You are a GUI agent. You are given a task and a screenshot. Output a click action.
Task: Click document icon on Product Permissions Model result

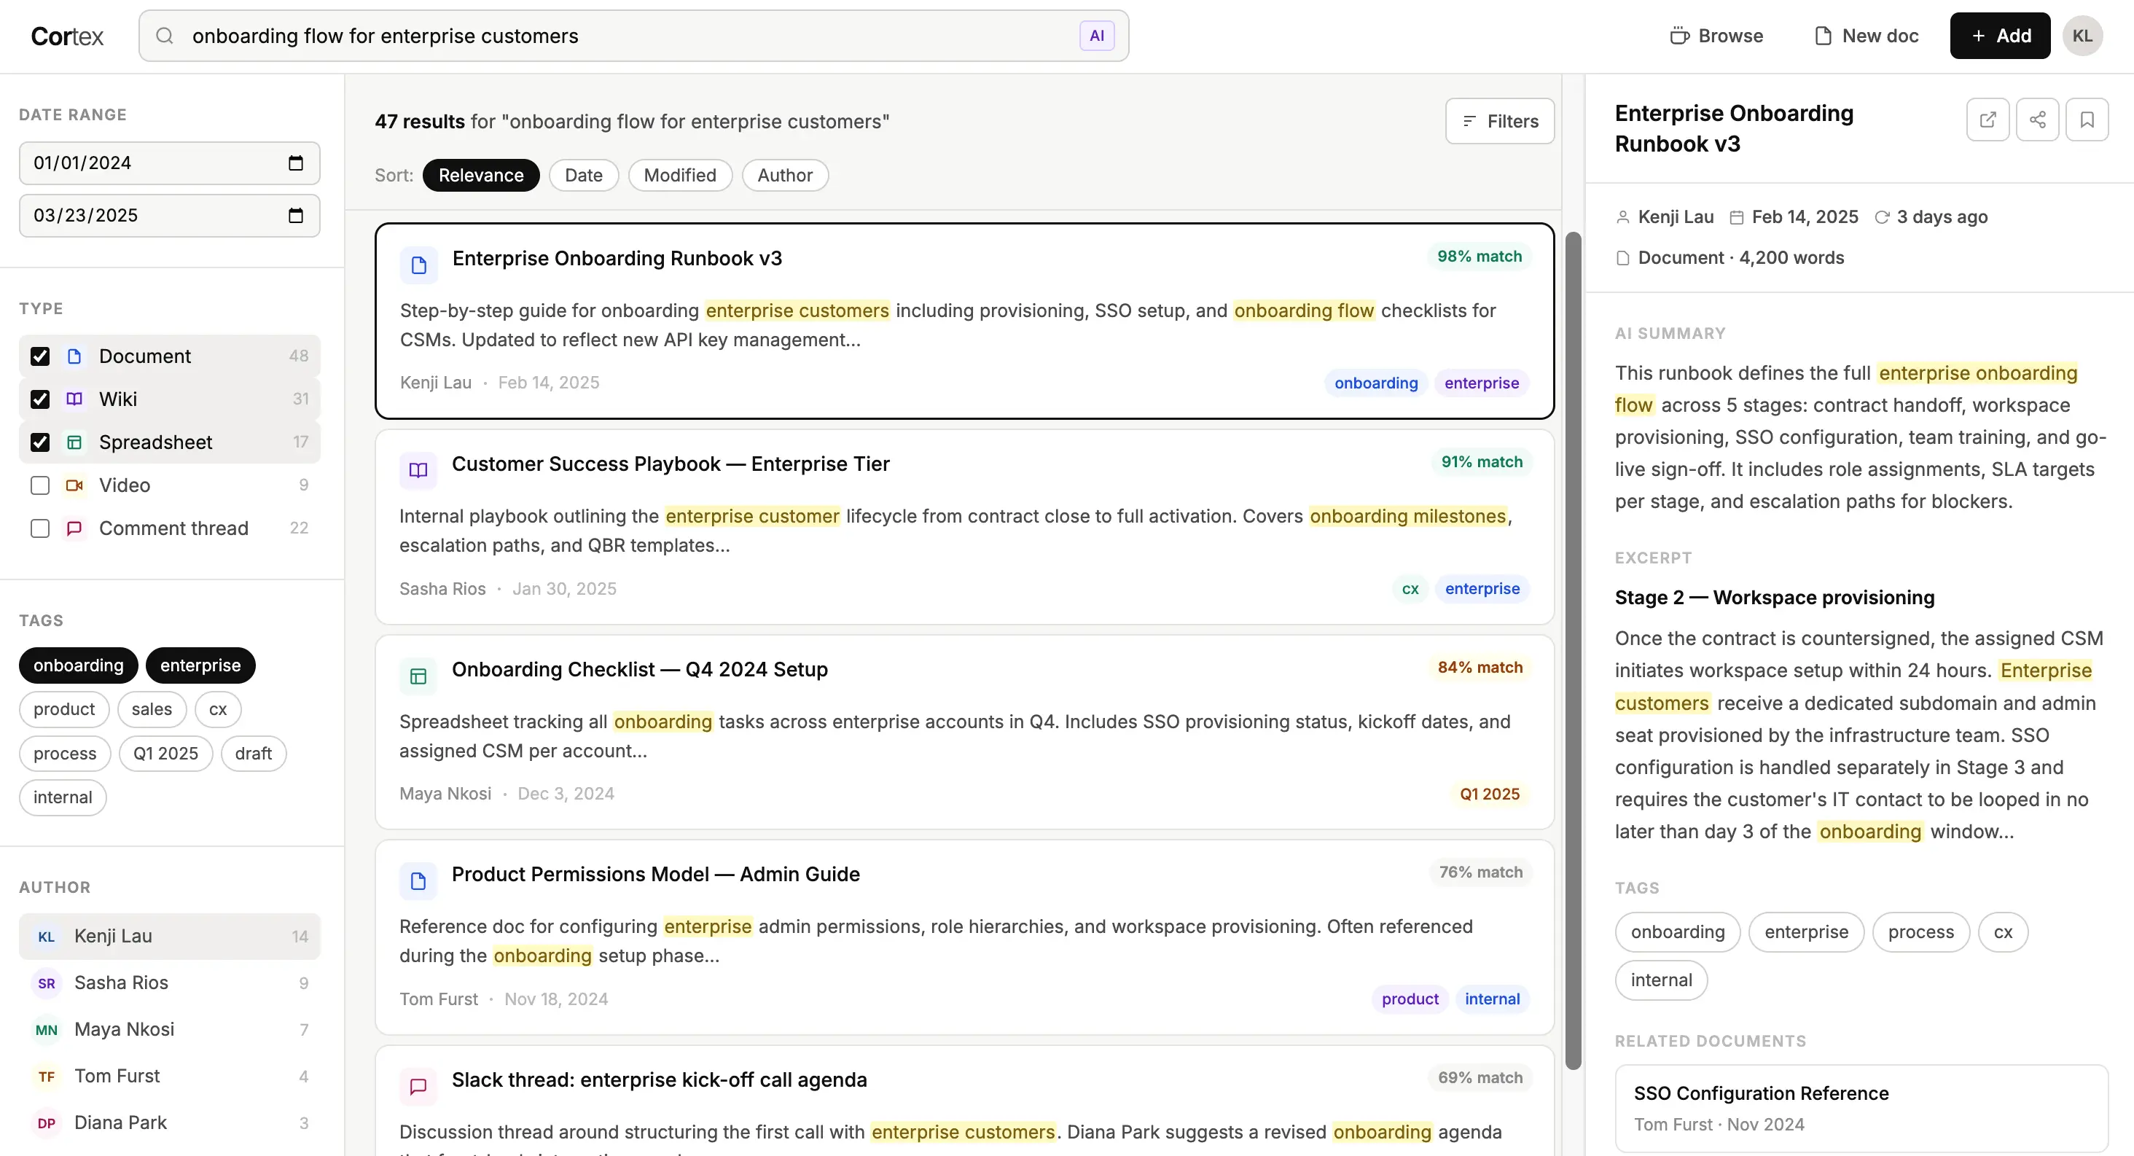418,881
